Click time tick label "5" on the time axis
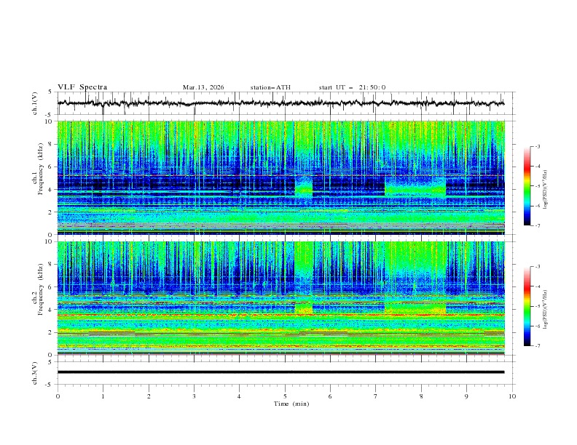577x445 pixels. pyautogui.click(x=285, y=396)
